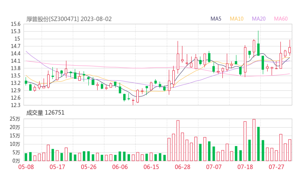The image size is (296, 176).
Task: Click the 10万 volume axis label
Action: 15,144
